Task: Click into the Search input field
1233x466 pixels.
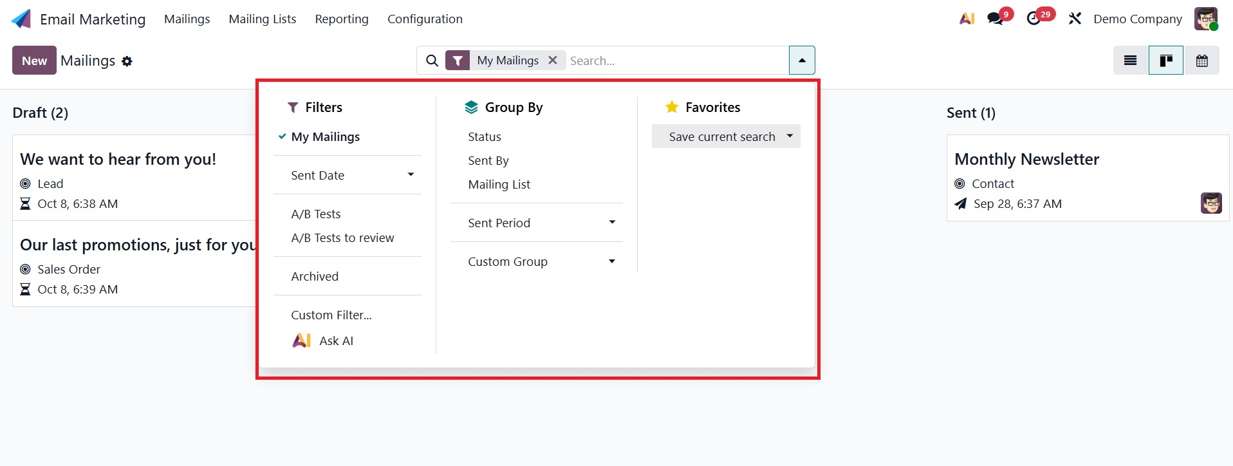Action: [676, 61]
